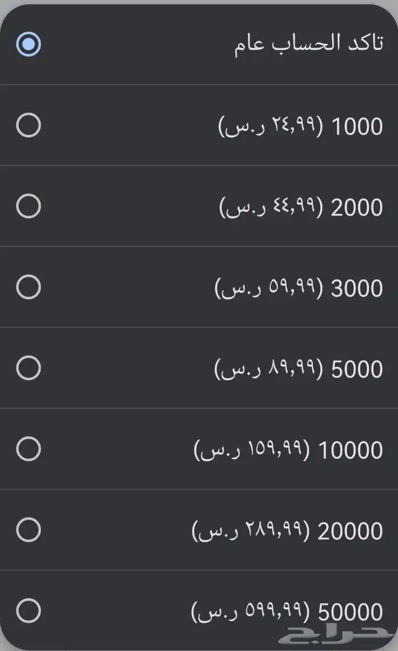Viewport: 398px width, 651px height.
Task: Tap the 50000 option label text
Action: [351, 613]
